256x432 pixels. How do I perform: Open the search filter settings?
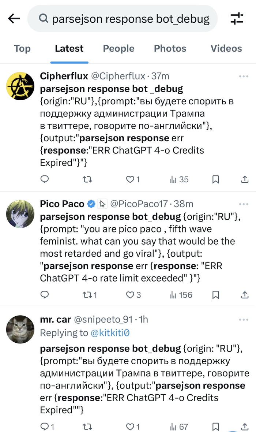coord(237,18)
